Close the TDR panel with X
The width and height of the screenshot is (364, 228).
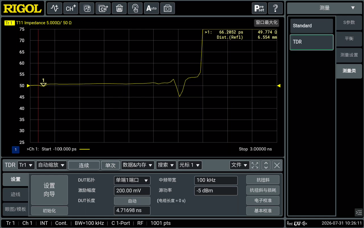(277, 165)
